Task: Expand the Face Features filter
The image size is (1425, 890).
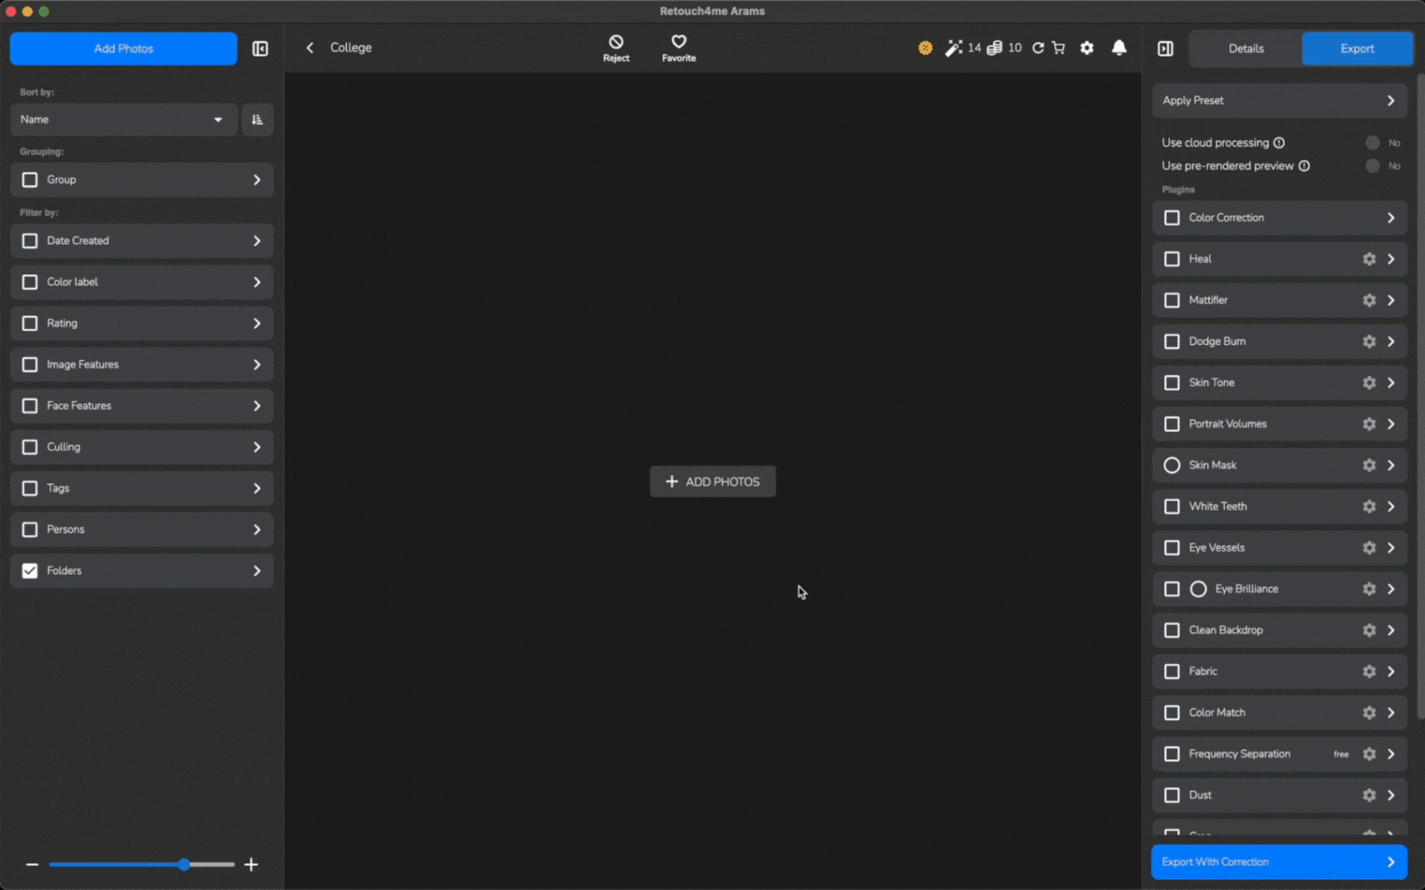Action: coord(257,406)
